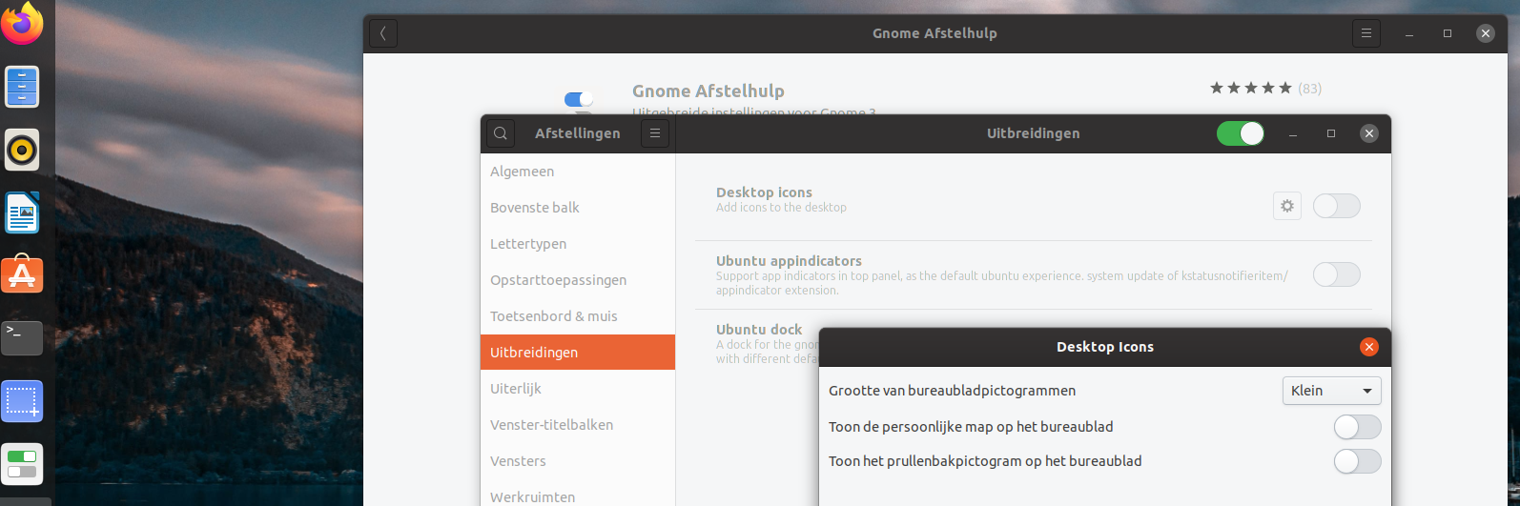Go back in Gnome Afstelhulp software window

(383, 33)
